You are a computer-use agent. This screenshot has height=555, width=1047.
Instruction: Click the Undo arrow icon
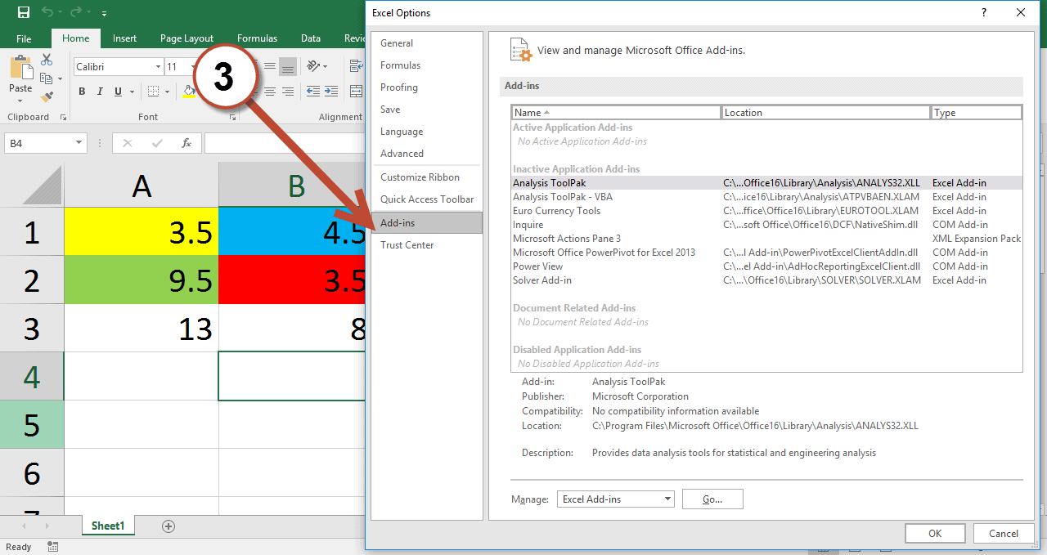[47, 13]
